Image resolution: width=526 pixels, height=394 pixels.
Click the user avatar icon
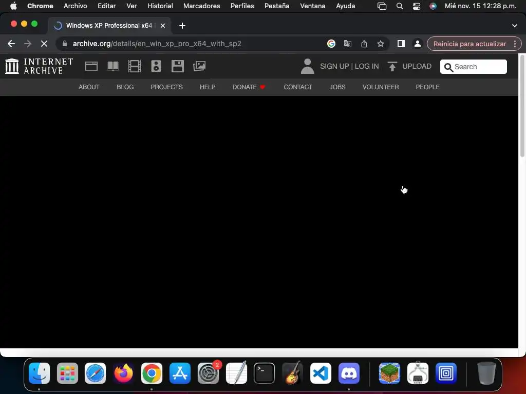[x=307, y=66]
